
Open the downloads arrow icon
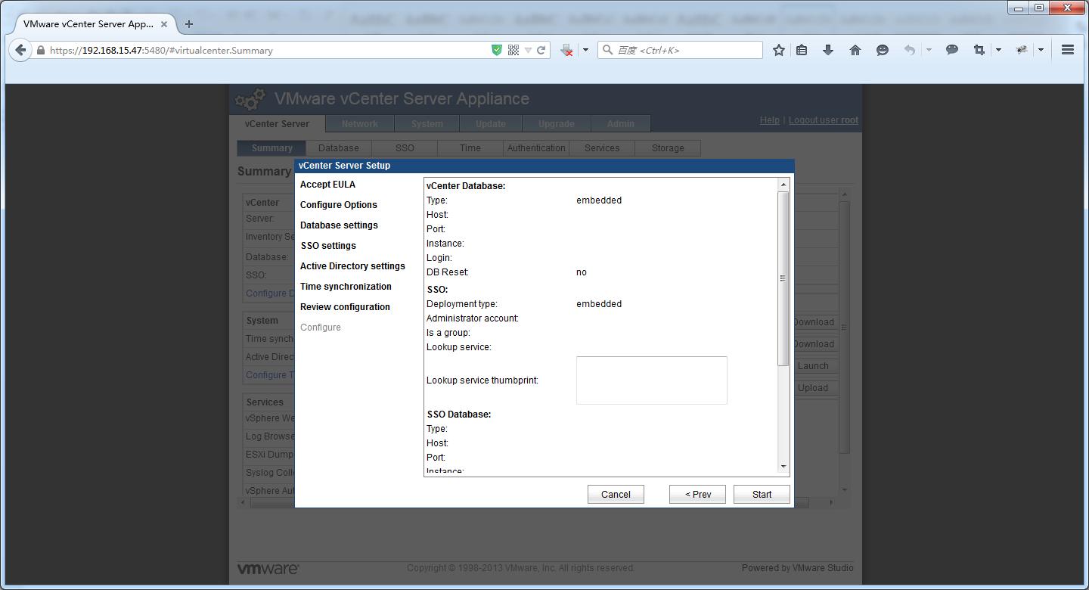pos(828,50)
